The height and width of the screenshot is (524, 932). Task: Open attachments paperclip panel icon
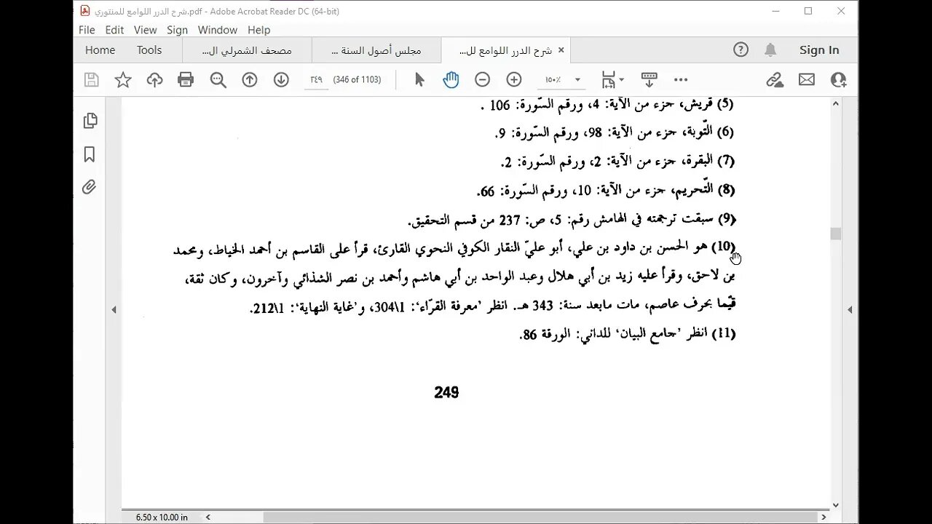[x=89, y=187]
